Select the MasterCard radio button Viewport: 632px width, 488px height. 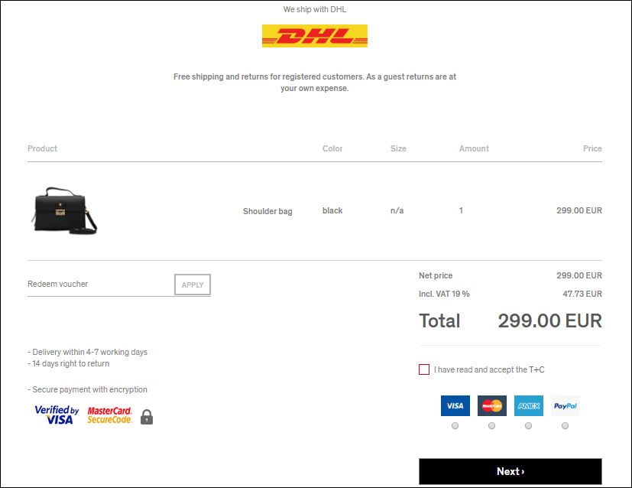coord(491,426)
